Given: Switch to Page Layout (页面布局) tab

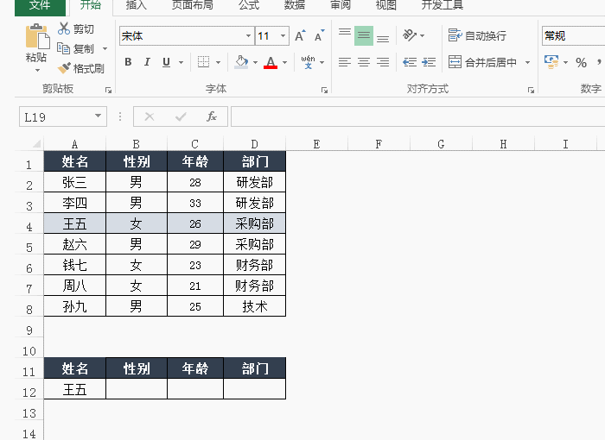Looking at the screenshot, I should coord(192,5).
